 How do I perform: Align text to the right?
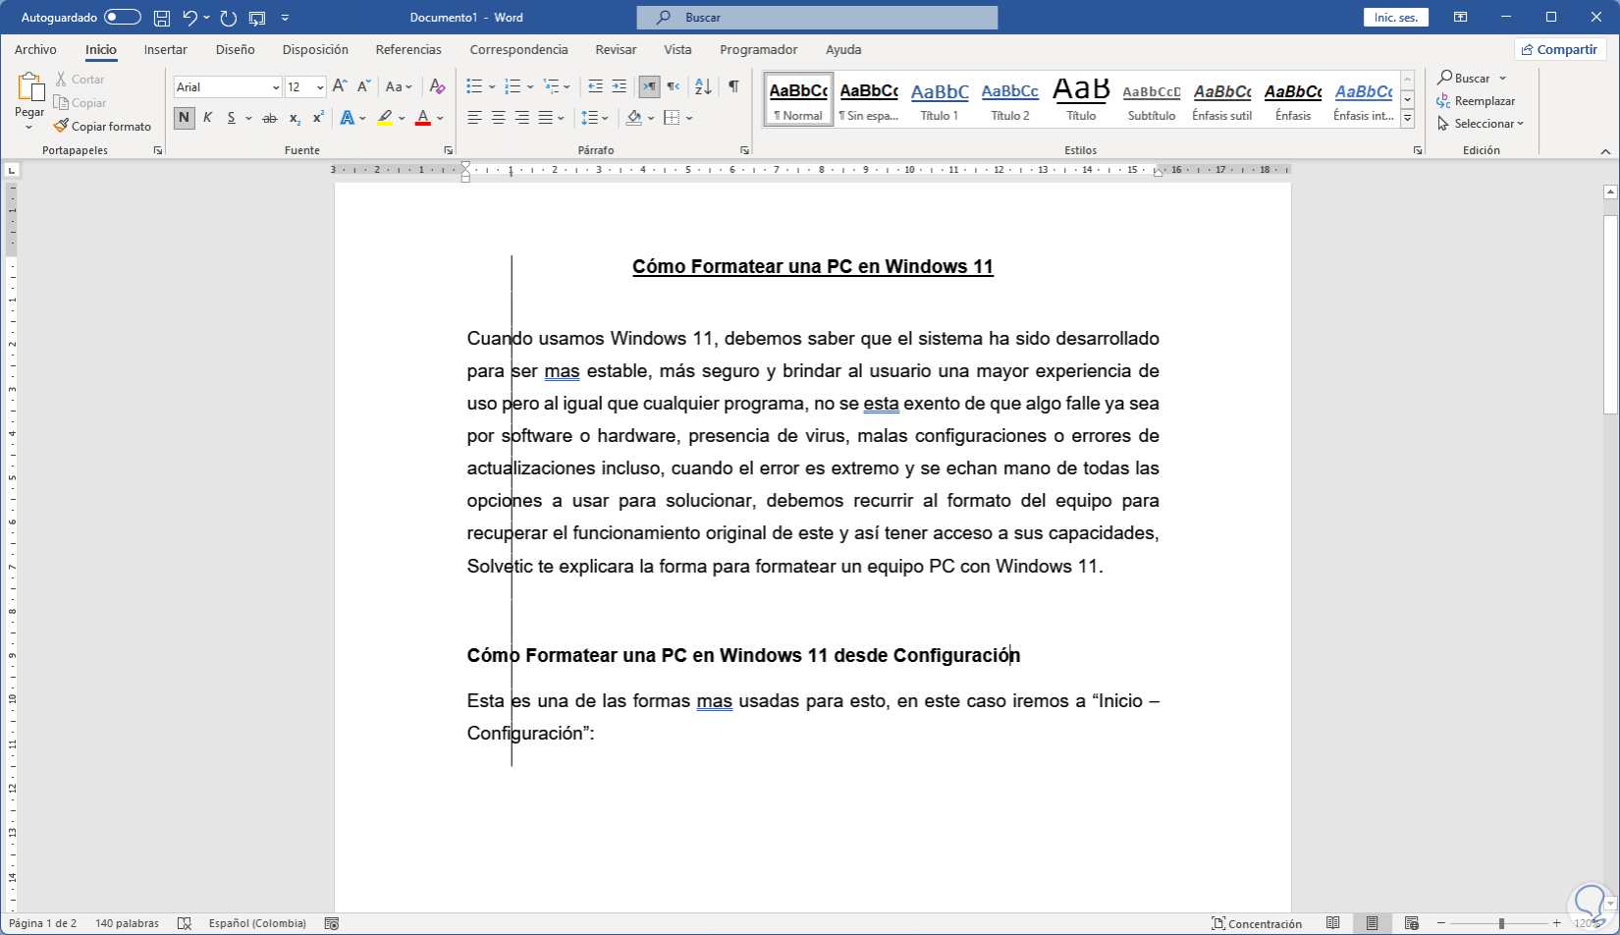tap(521, 118)
